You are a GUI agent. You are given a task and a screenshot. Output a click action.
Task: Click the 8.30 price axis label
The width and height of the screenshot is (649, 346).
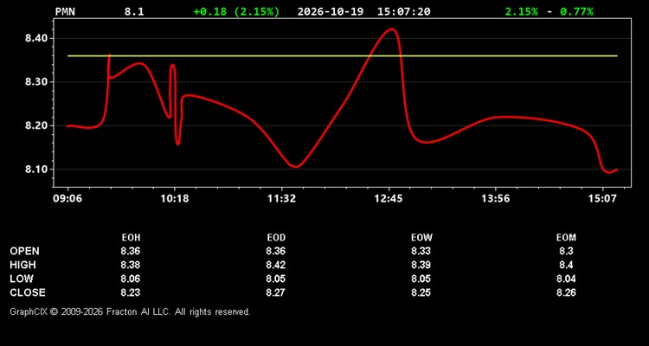tap(36, 82)
